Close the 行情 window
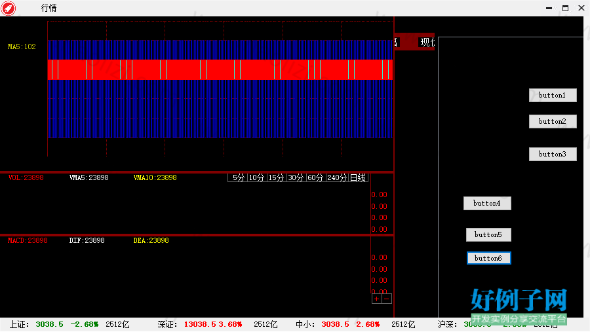 click(581, 8)
